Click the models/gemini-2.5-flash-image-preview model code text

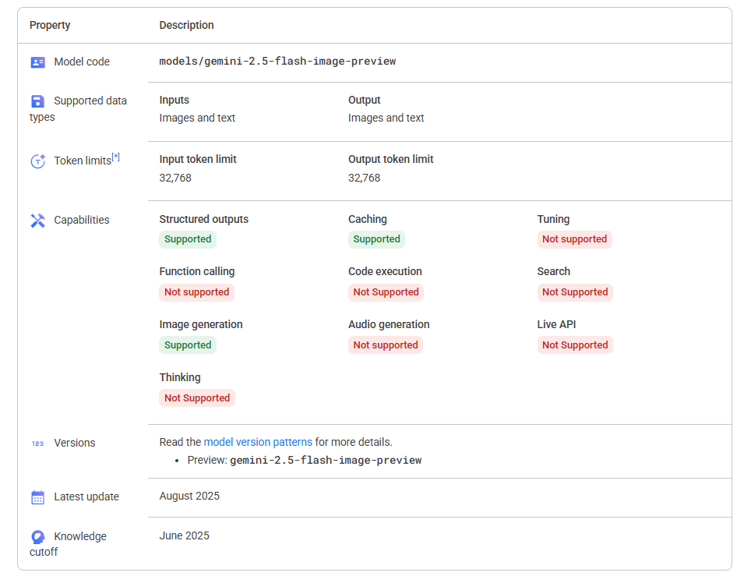[x=277, y=62]
